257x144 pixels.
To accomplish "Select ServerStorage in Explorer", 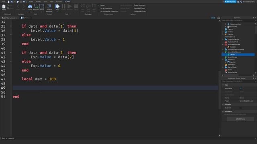I will (x=232, y=57).
